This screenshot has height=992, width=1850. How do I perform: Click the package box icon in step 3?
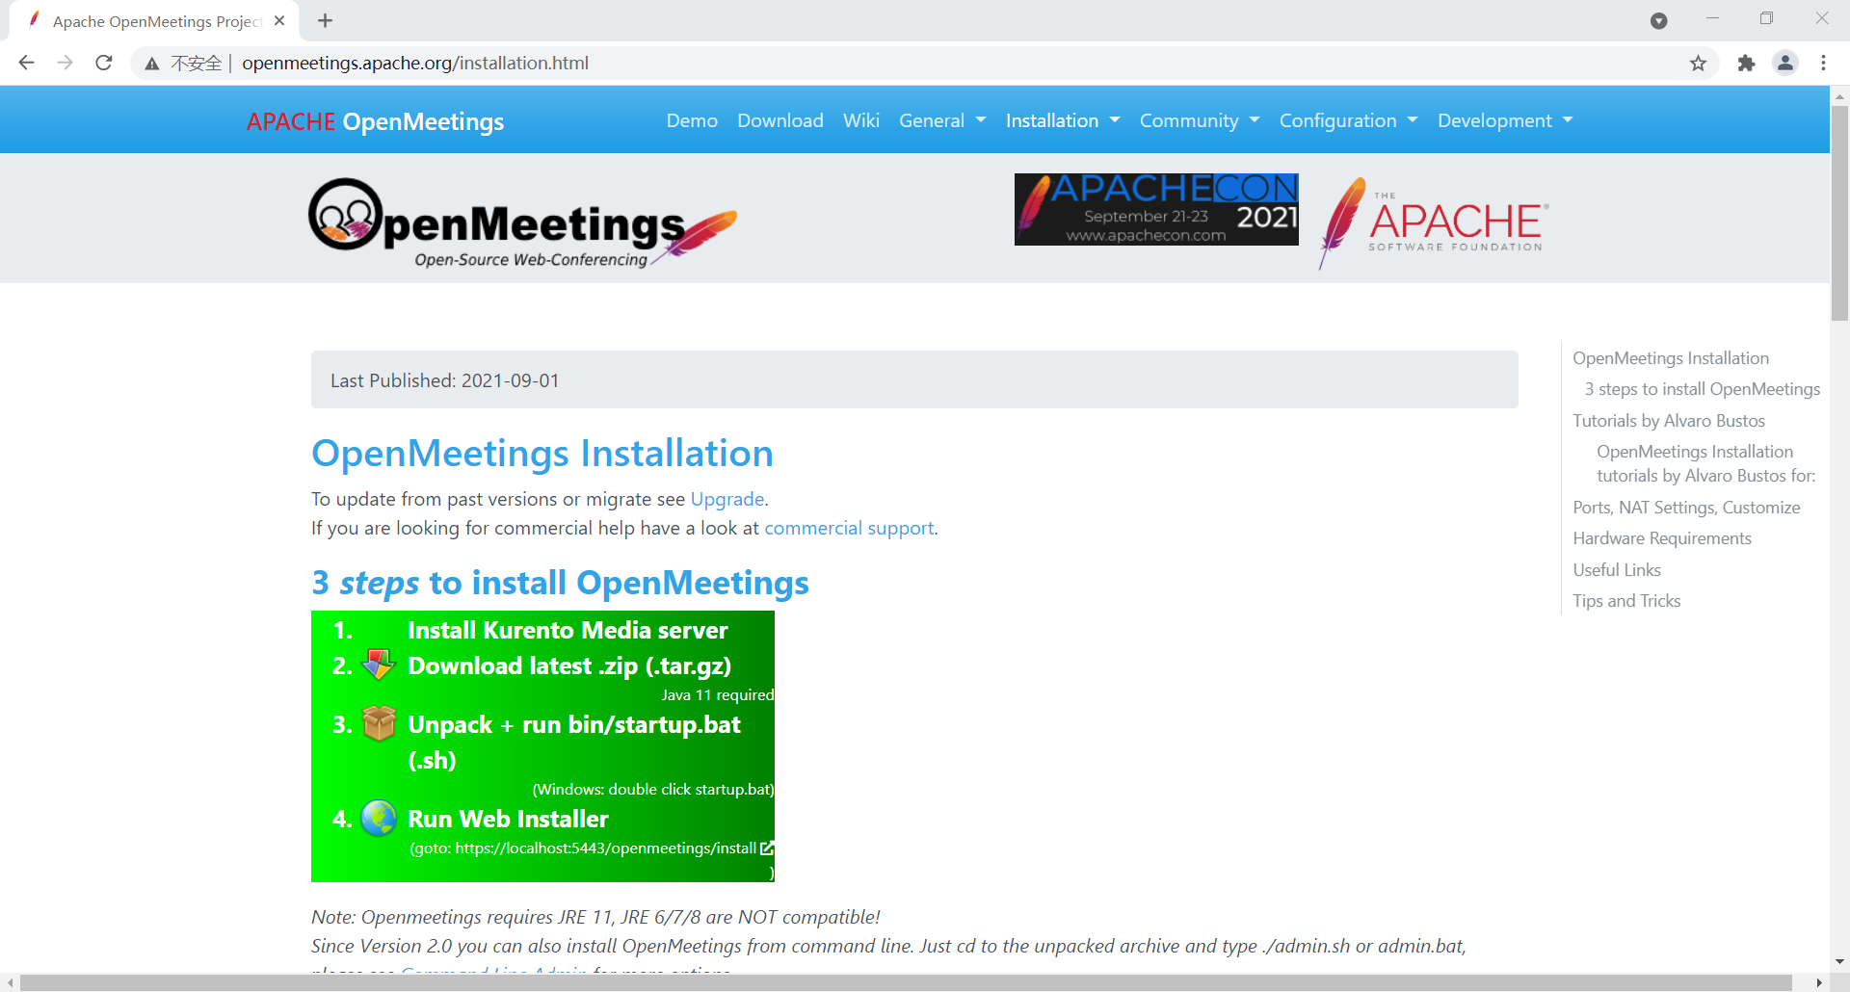[x=379, y=723]
